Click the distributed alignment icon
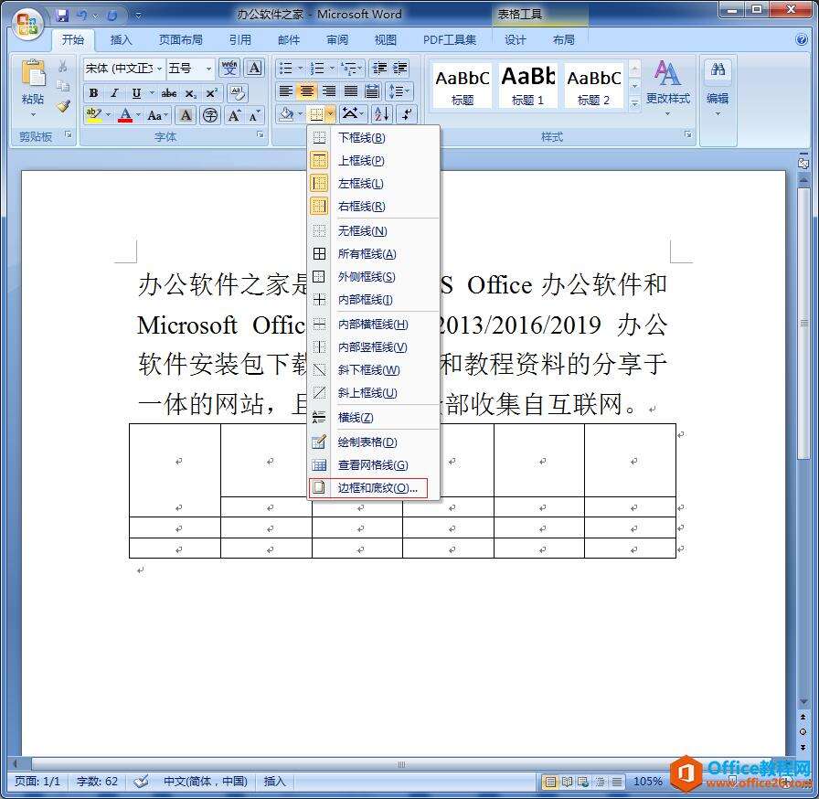 coord(372,91)
